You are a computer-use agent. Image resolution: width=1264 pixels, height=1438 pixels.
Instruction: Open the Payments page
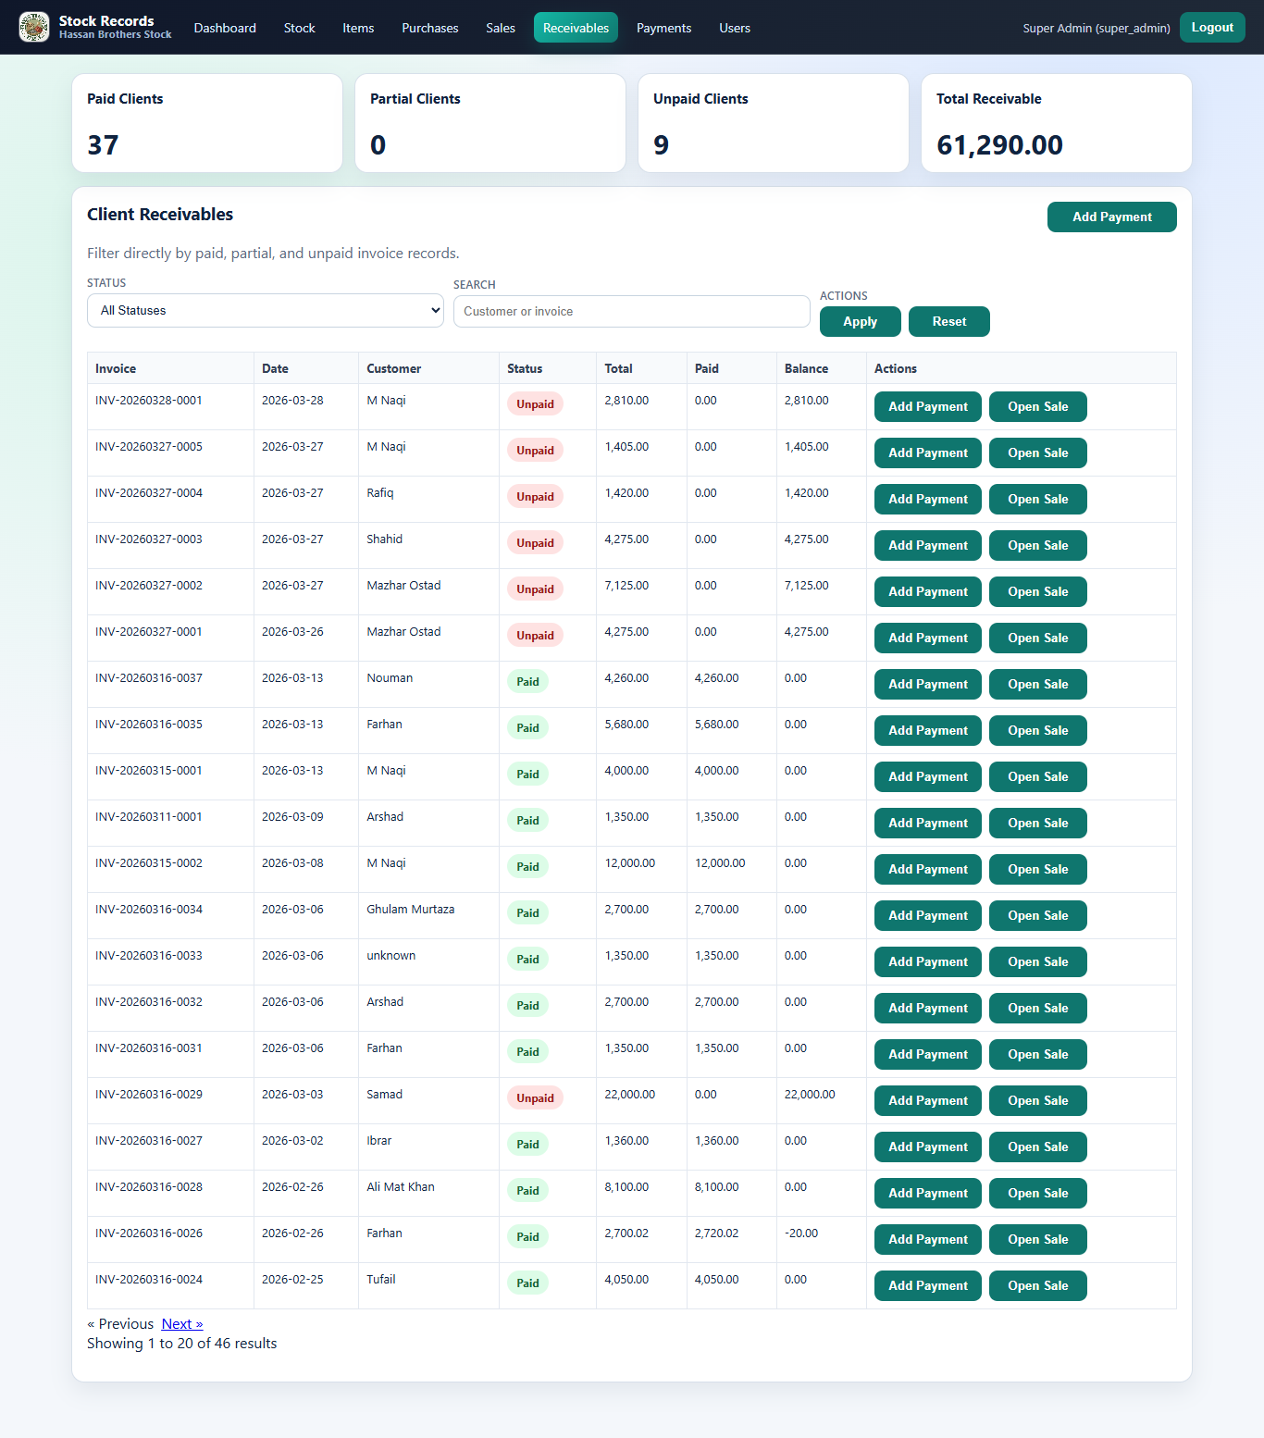(663, 28)
